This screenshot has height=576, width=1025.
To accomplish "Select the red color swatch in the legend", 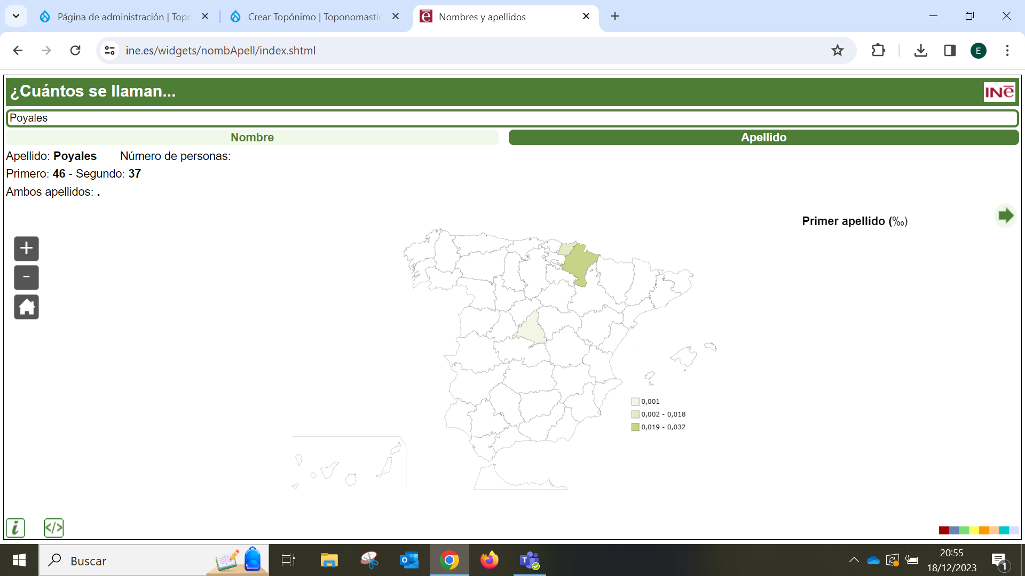I will tap(944, 530).
